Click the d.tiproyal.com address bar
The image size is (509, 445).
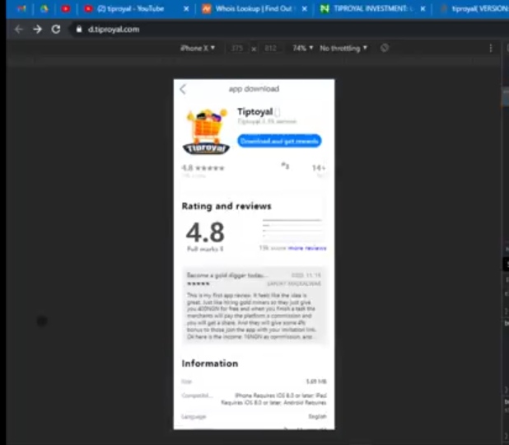coord(114,30)
